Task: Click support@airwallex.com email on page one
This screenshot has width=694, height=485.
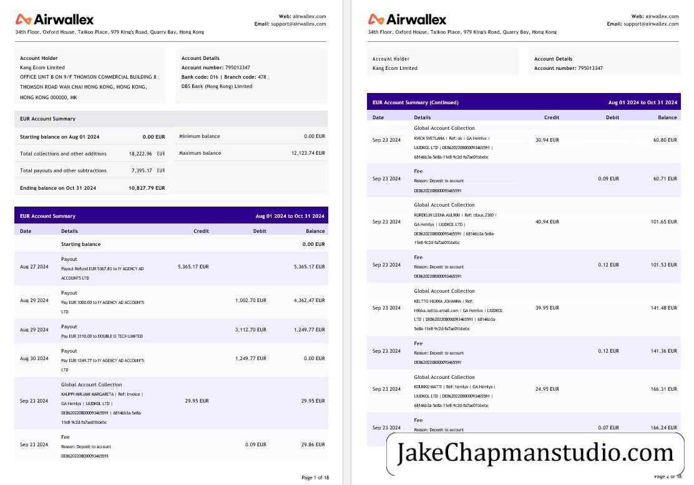Action: pyautogui.click(x=298, y=24)
